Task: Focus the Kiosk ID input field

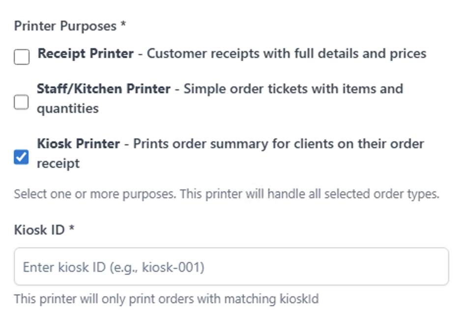Action: click(231, 267)
